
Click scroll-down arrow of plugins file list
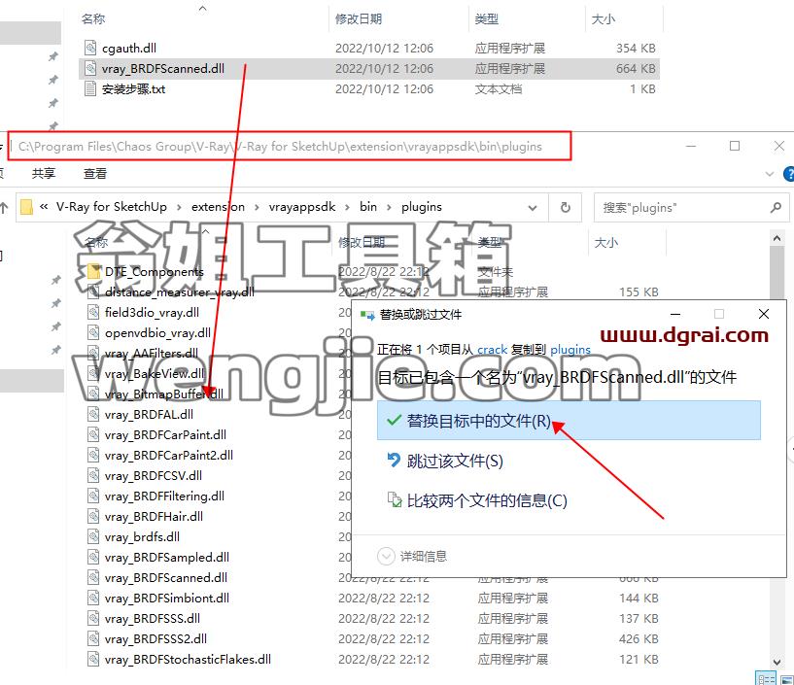coord(777,662)
